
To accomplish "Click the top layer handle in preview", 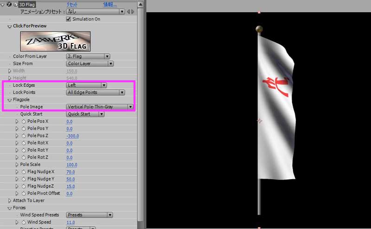I will pos(259,12).
